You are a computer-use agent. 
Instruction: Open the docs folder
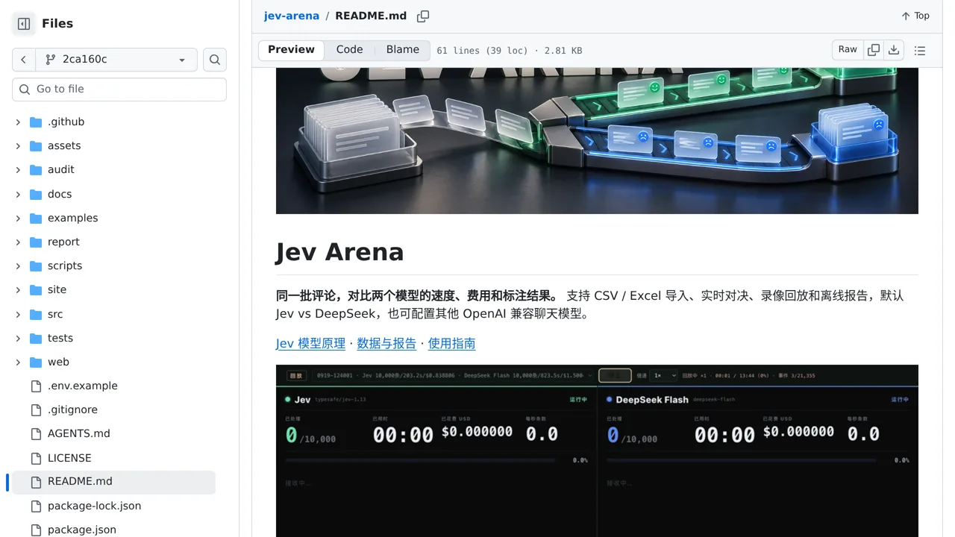pyautogui.click(x=60, y=194)
